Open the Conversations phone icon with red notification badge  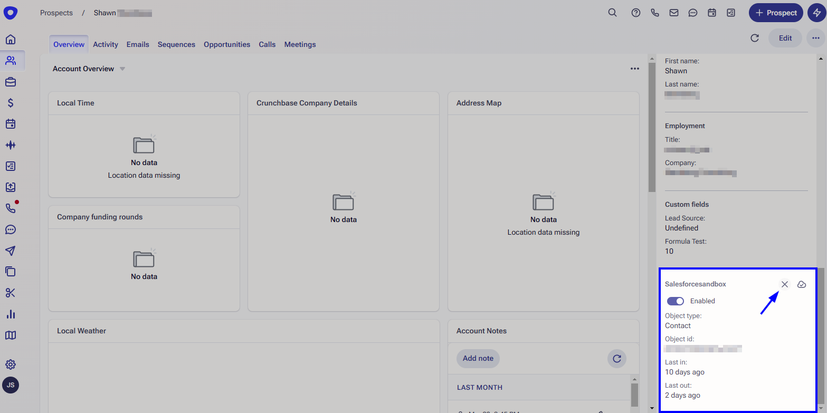pyautogui.click(x=11, y=208)
